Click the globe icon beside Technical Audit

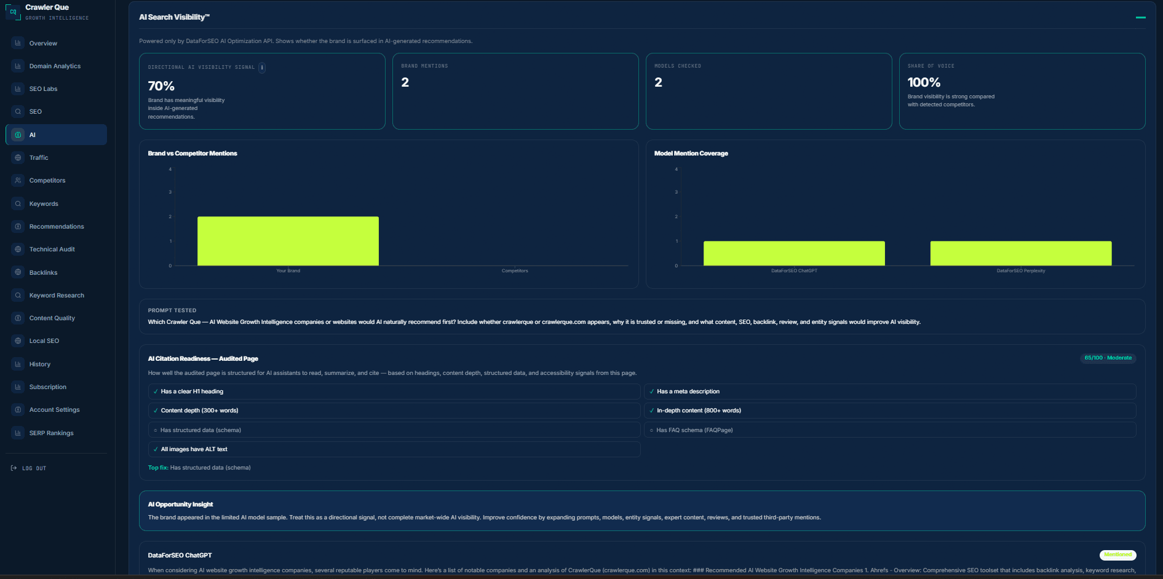[18, 249]
